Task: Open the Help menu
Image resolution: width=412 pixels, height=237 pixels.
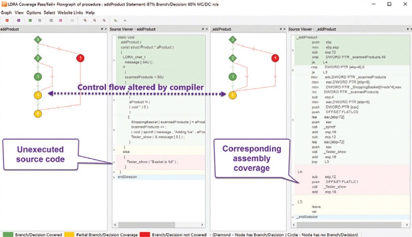Action: click(x=90, y=12)
